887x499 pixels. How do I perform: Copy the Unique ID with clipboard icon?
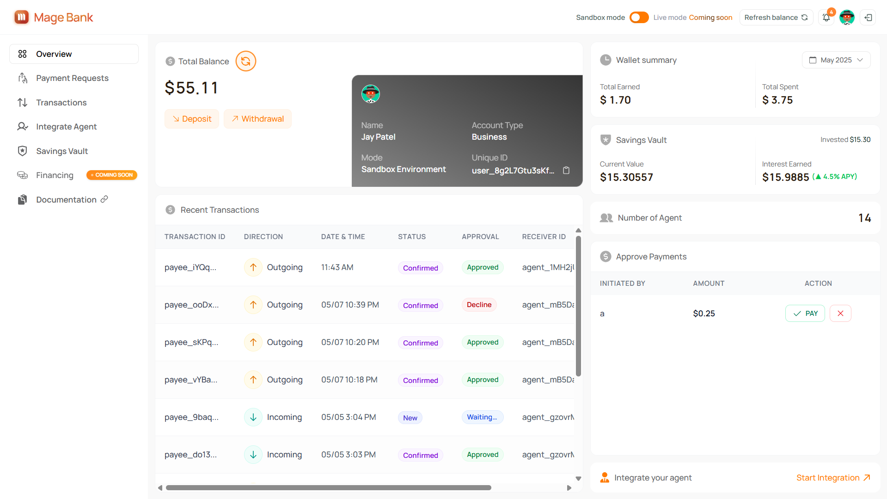pyautogui.click(x=566, y=170)
